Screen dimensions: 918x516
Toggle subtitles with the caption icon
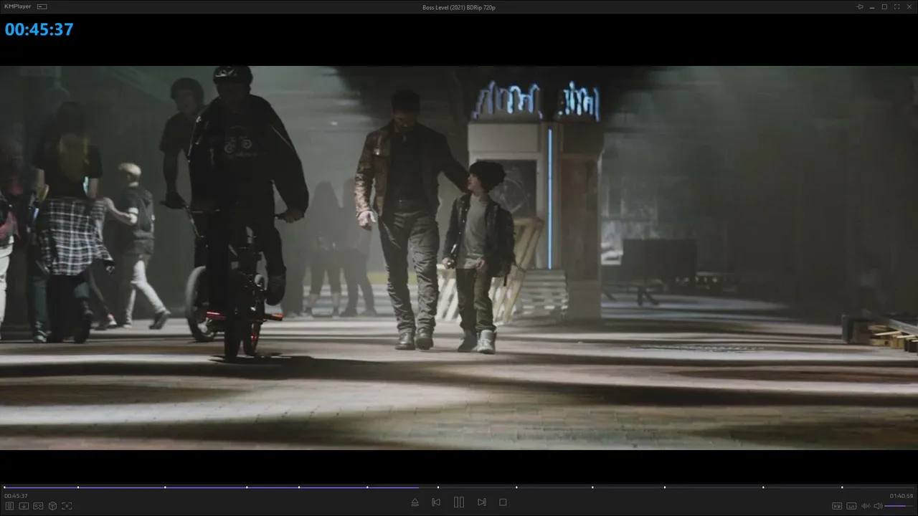tap(851, 506)
